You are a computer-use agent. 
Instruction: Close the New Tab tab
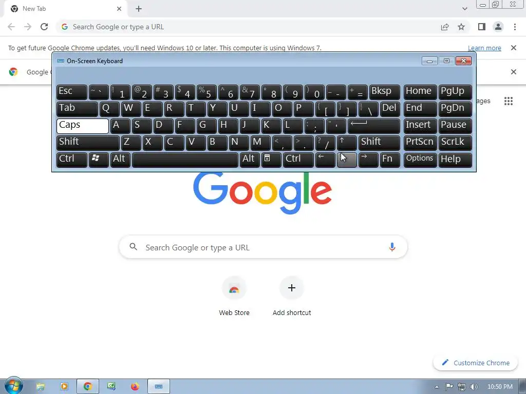pos(119,9)
